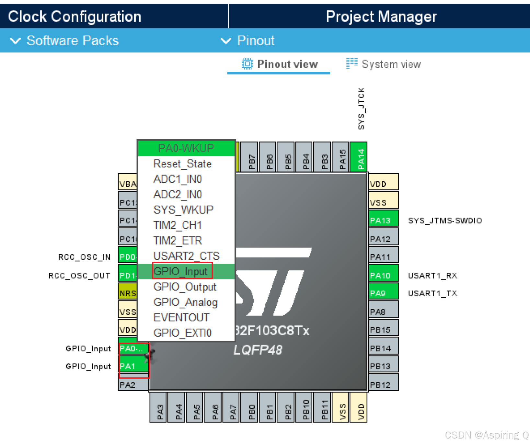The width and height of the screenshot is (530, 444).
Task: Select pin PB14 on the chip
Action: 384,346
